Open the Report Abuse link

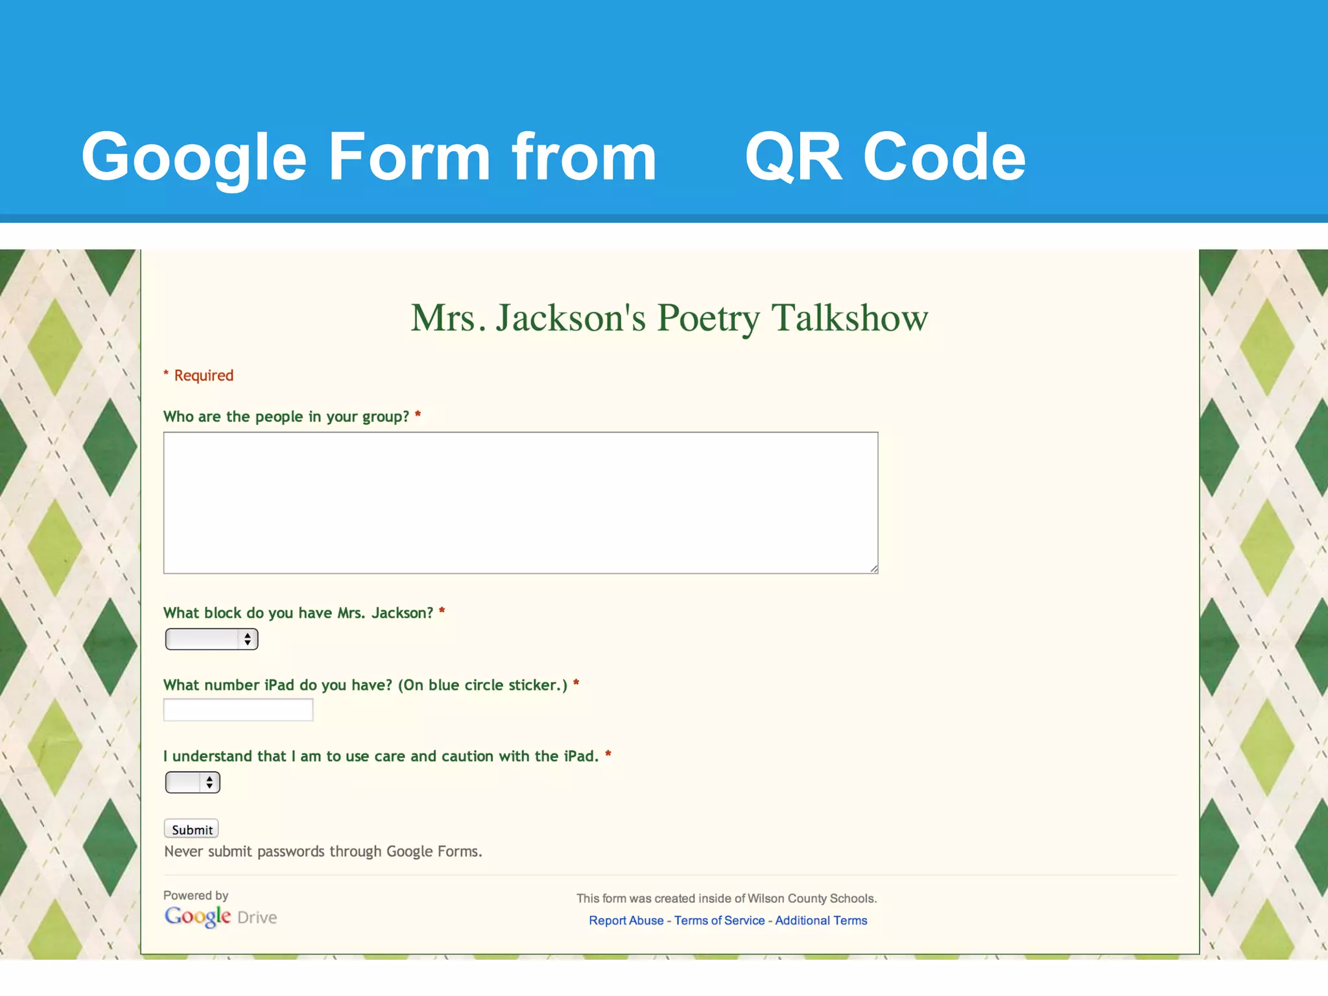(626, 921)
